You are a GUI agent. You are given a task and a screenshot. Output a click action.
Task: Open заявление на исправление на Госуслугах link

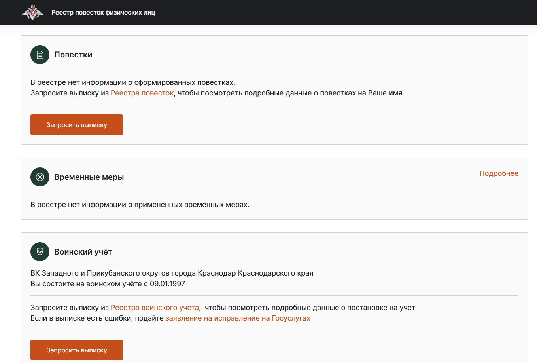pos(238,318)
